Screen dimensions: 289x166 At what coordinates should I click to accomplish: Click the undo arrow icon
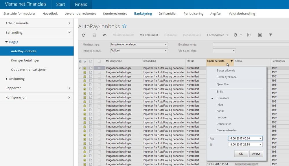click(x=105, y=35)
